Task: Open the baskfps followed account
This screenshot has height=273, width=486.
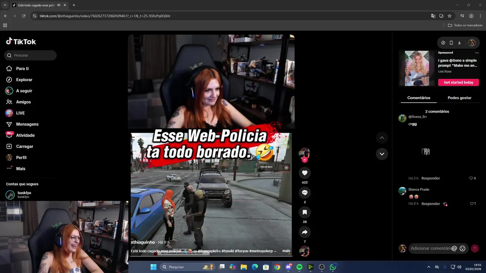Action: (24, 195)
